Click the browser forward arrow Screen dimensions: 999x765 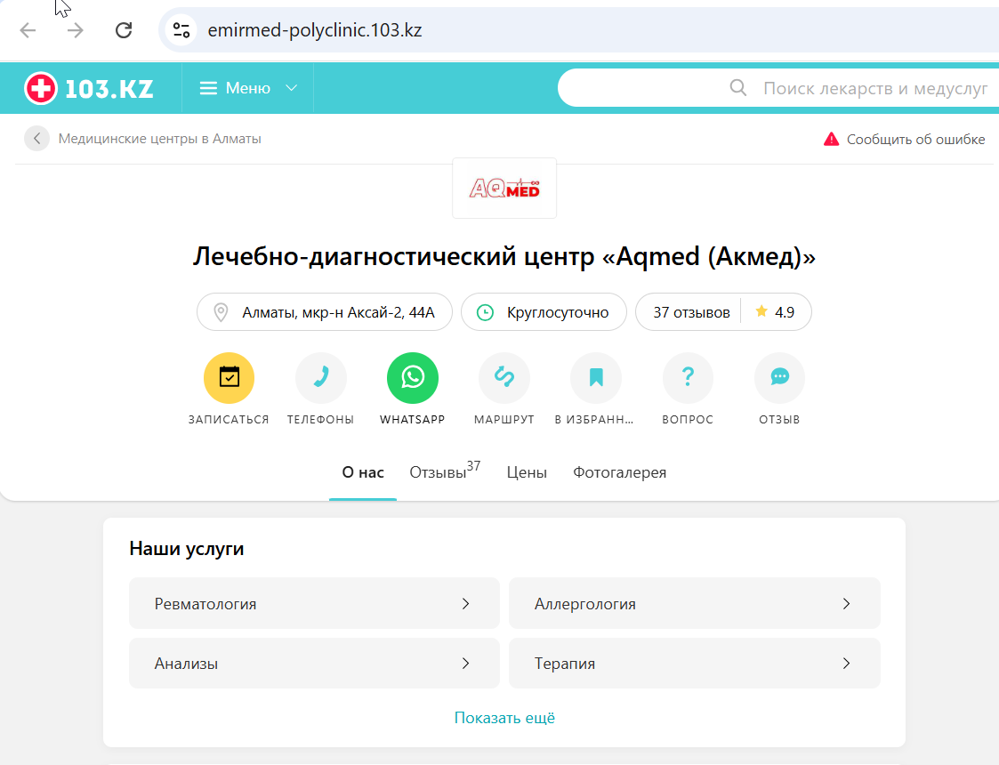76,30
